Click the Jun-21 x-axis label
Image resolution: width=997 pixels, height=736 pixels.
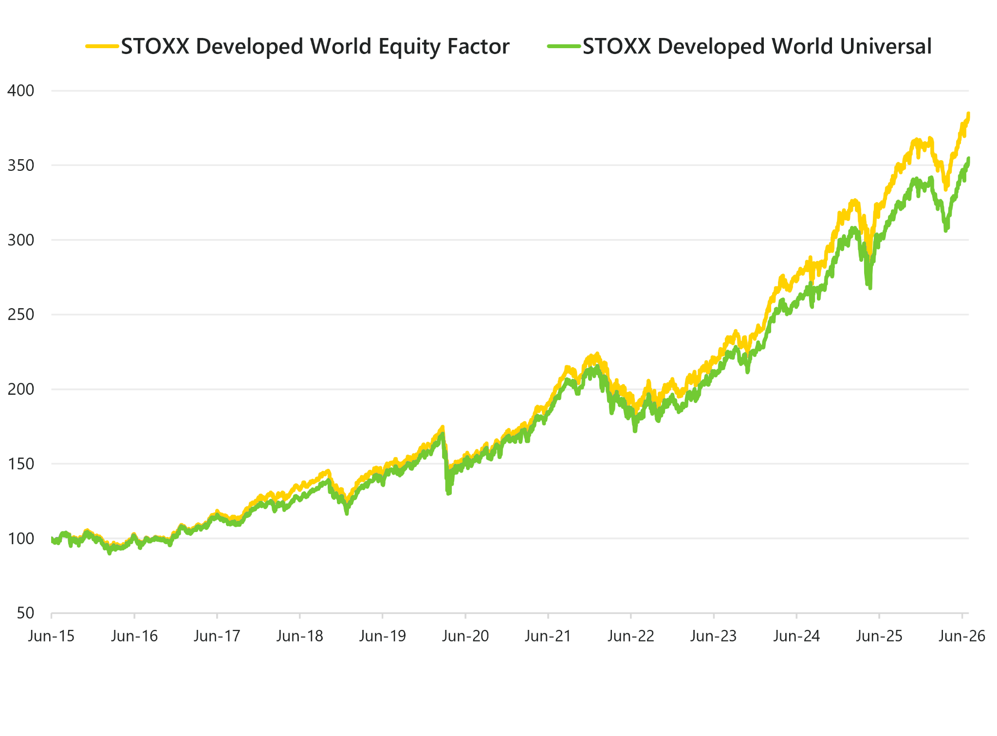coord(548,636)
